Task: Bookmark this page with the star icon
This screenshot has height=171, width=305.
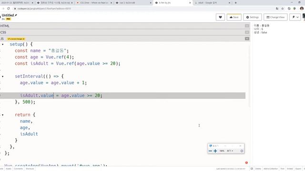Action: click(283, 9)
